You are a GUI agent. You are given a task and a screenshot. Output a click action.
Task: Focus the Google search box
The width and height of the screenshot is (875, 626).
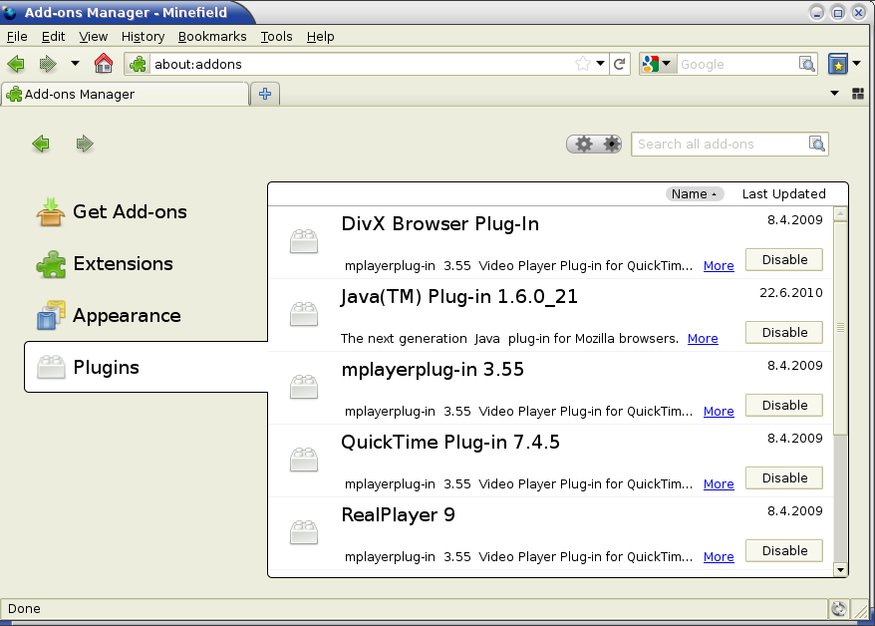(x=737, y=64)
